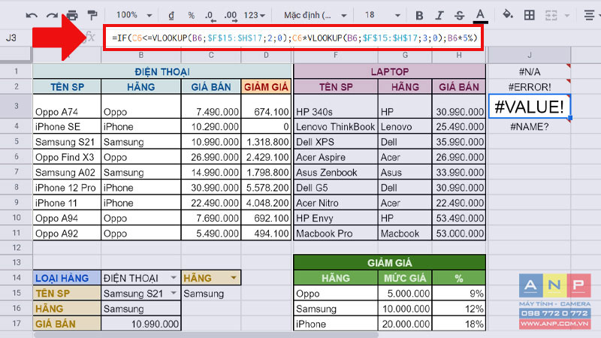Print the spreadsheet
Viewport: 601px width, 338px height.
[72, 15]
